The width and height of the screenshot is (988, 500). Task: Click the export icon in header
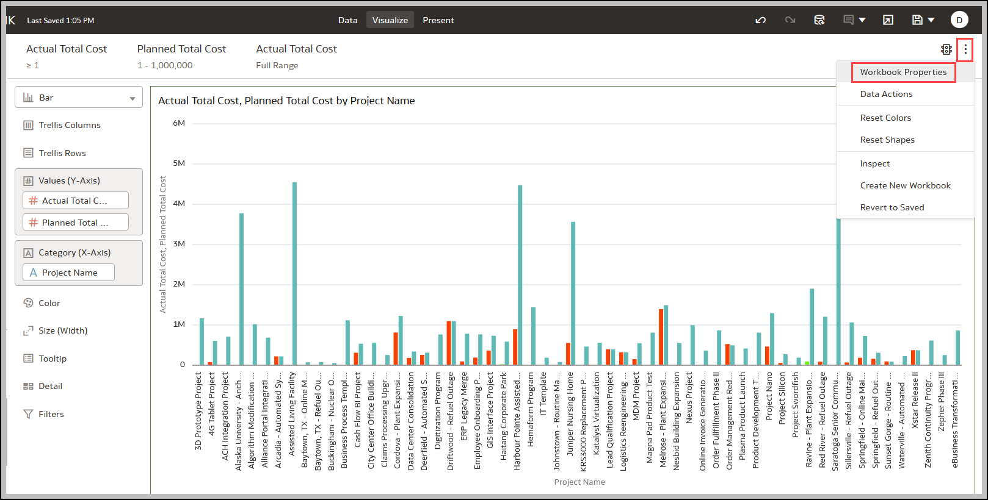[888, 20]
